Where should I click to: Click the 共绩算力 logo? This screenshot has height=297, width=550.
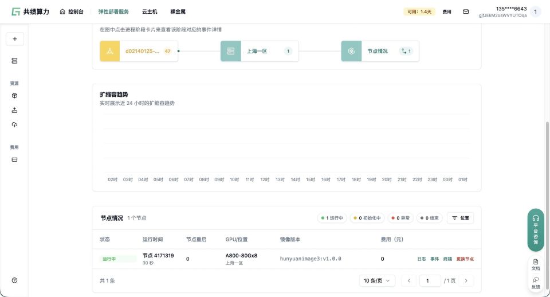coord(30,11)
